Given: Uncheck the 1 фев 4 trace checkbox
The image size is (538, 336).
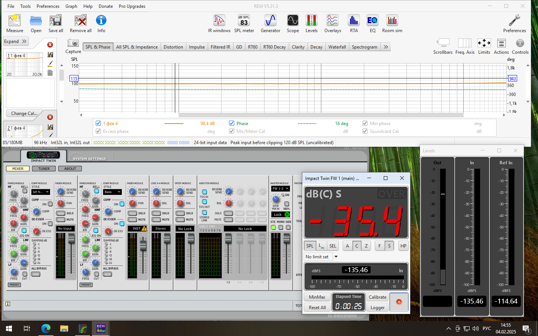Looking at the screenshot, I should [x=98, y=123].
